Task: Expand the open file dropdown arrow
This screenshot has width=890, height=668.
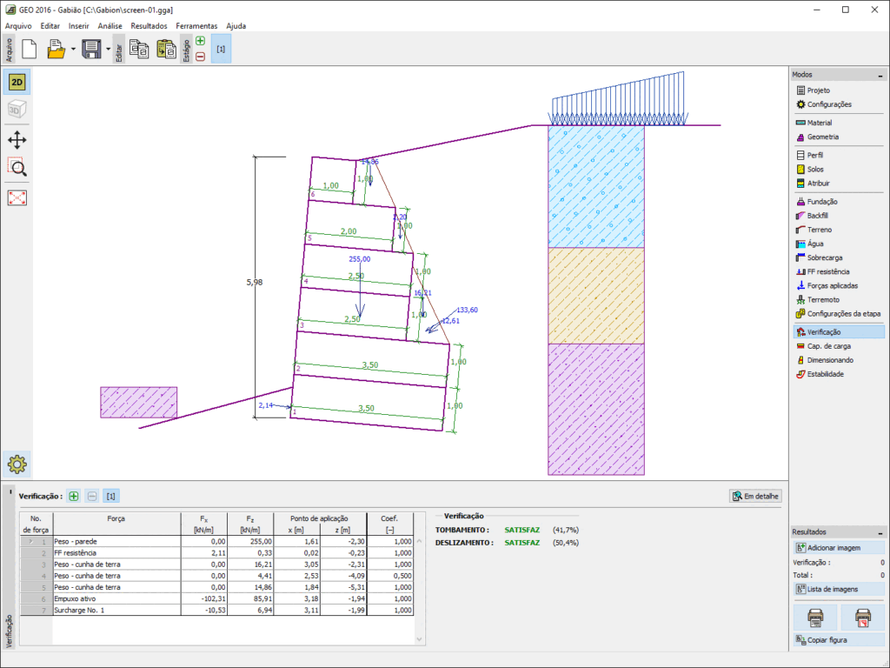Action: pyautogui.click(x=73, y=50)
